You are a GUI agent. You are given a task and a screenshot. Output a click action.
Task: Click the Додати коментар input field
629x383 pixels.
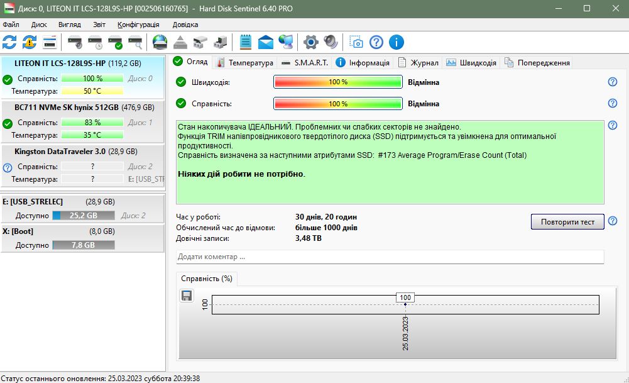tap(390, 257)
